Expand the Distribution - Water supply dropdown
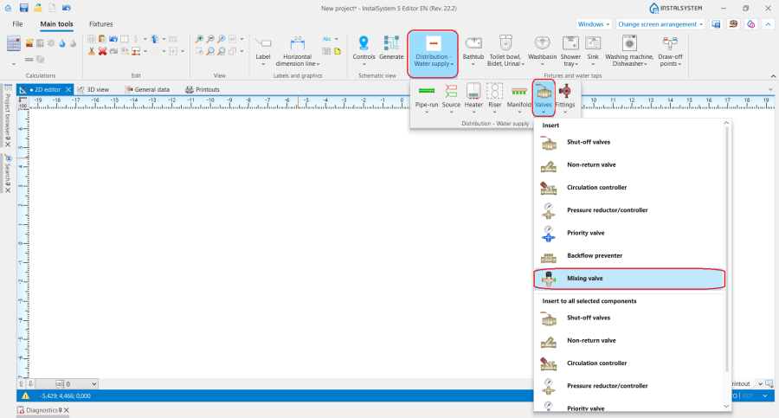779x418 pixels. pyautogui.click(x=433, y=54)
